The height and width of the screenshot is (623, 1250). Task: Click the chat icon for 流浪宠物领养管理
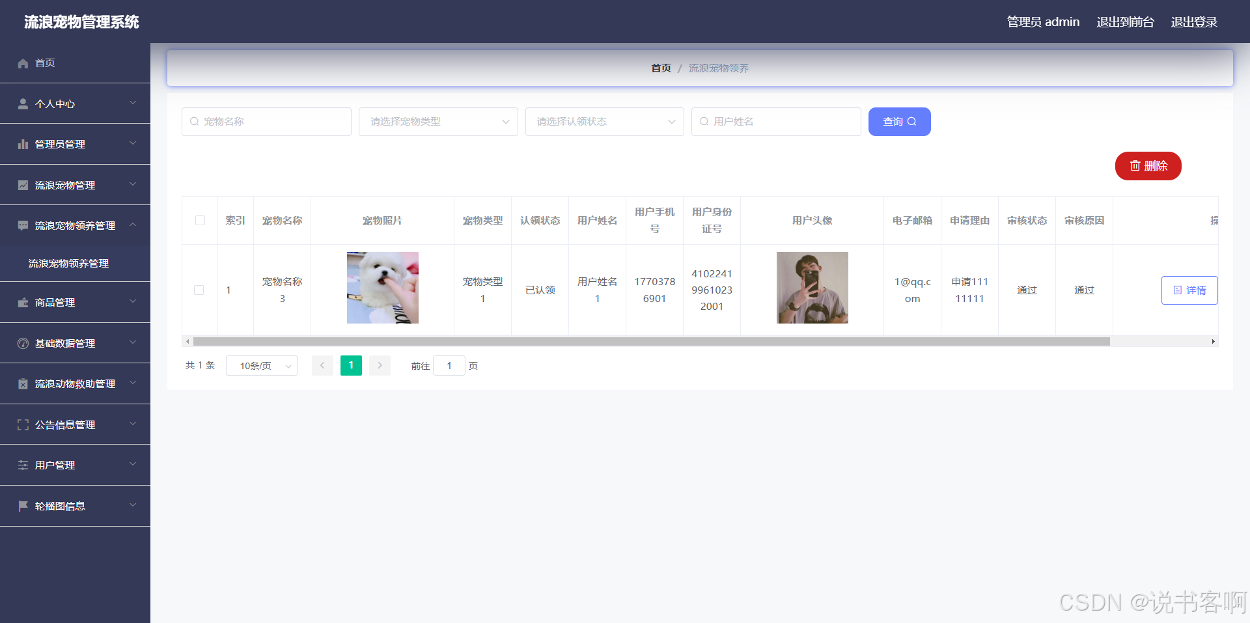coord(23,225)
